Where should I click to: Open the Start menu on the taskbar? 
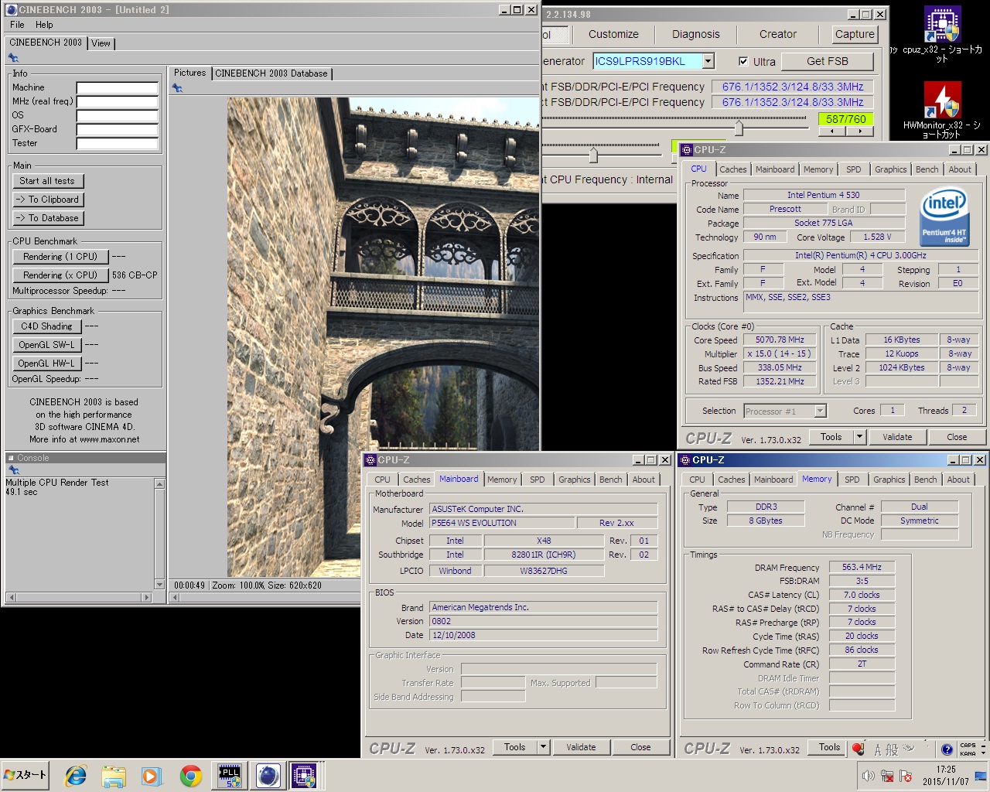point(26,775)
